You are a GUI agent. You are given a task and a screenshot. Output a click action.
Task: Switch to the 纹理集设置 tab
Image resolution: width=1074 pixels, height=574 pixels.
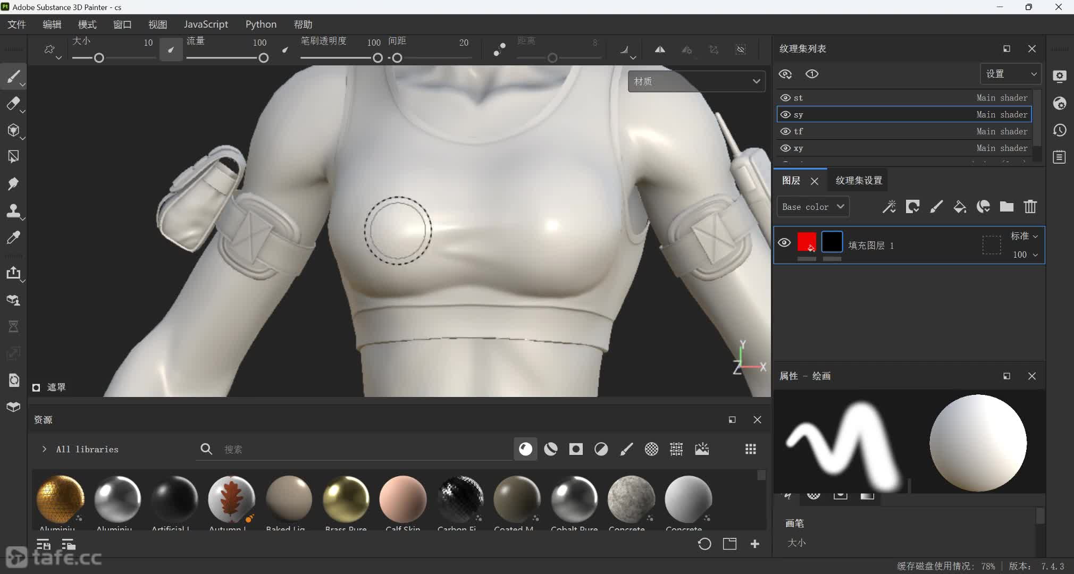pos(859,181)
